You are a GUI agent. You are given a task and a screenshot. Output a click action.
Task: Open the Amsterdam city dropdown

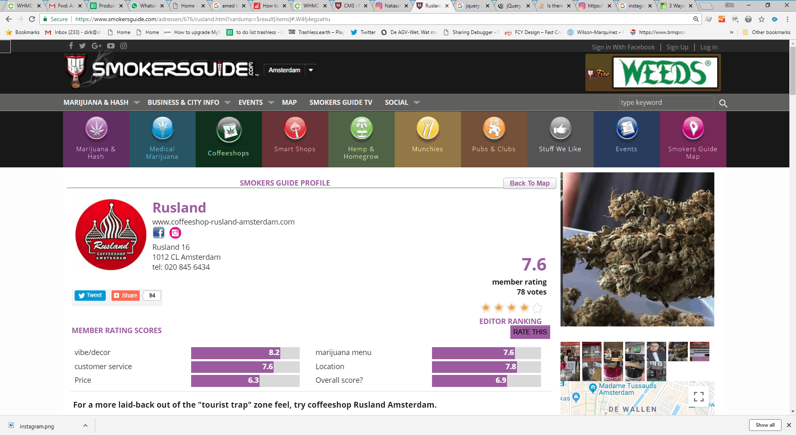[x=290, y=70]
